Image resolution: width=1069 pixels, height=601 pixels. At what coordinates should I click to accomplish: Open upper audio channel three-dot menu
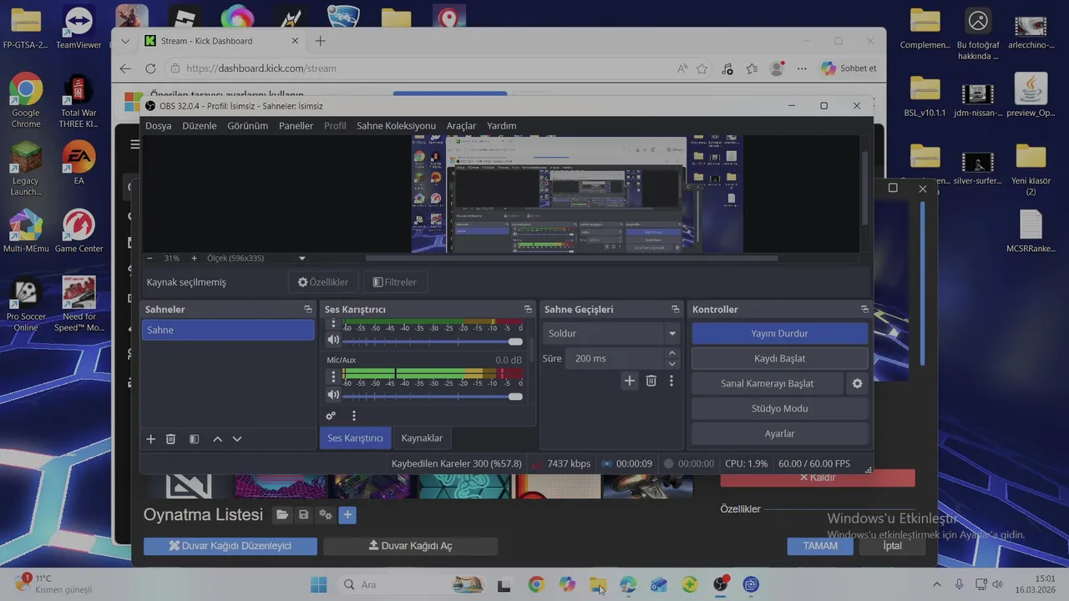tap(333, 324)
